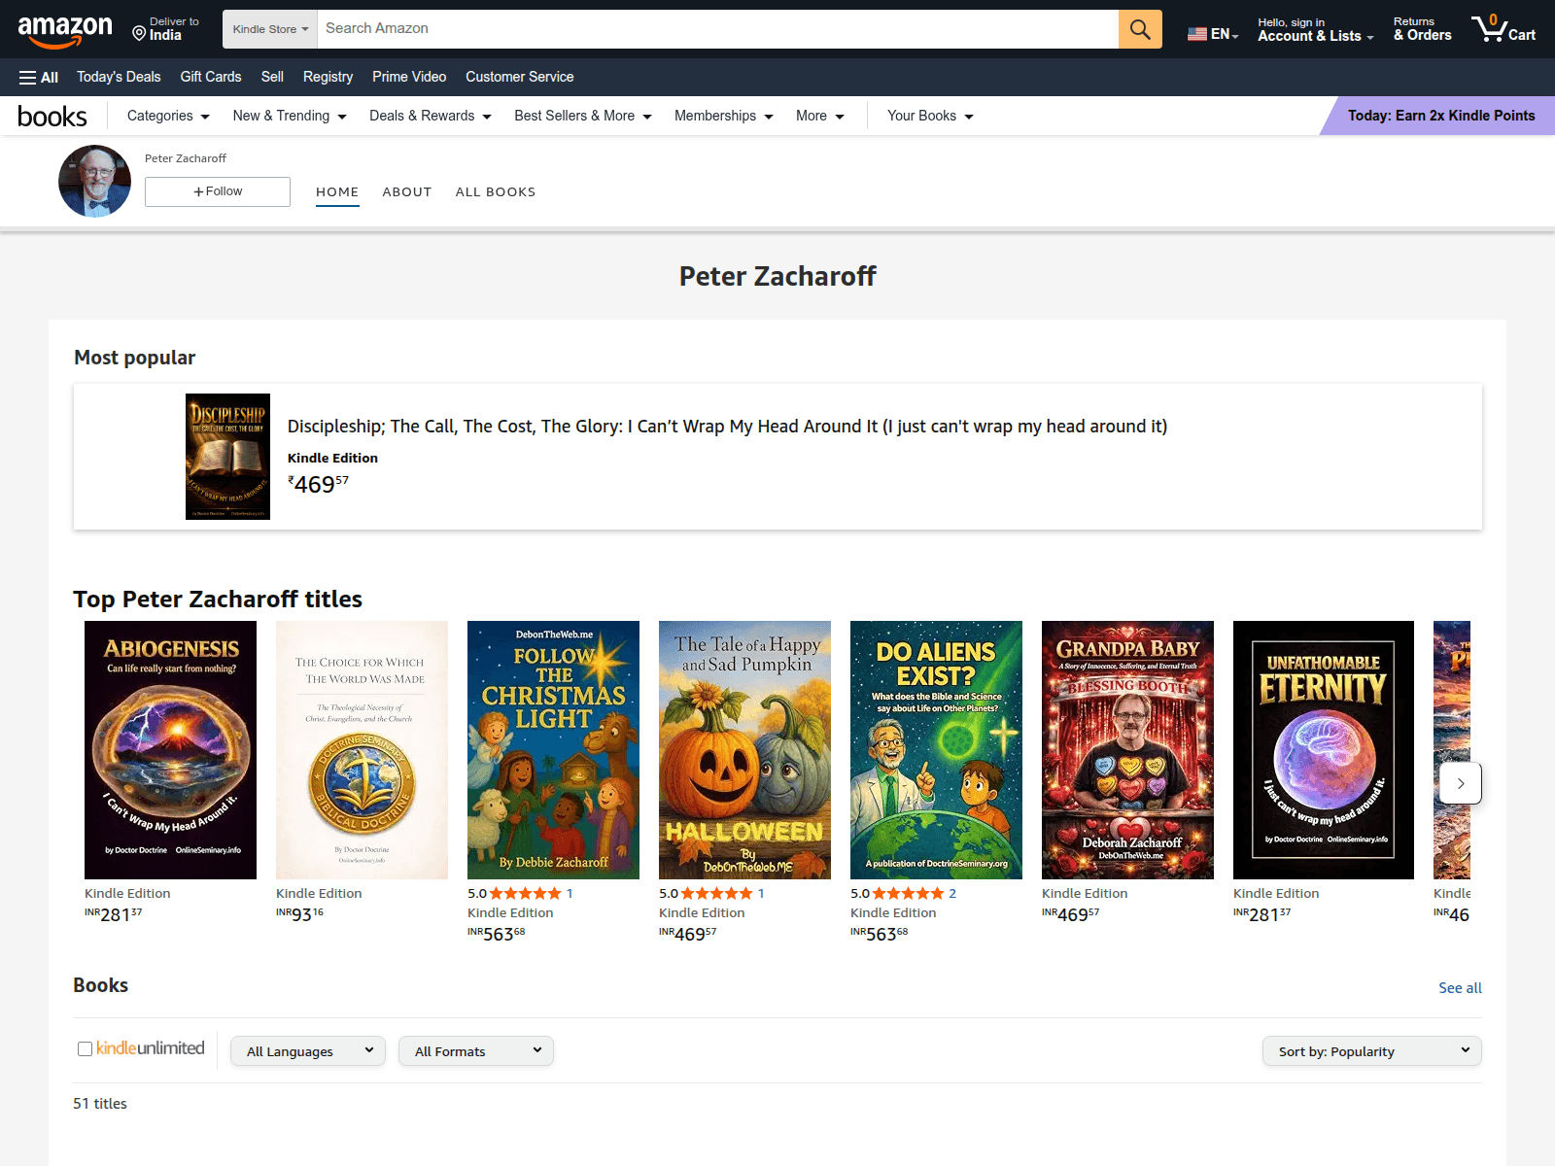Click Returns & Orders

[x=1422, y=29]
